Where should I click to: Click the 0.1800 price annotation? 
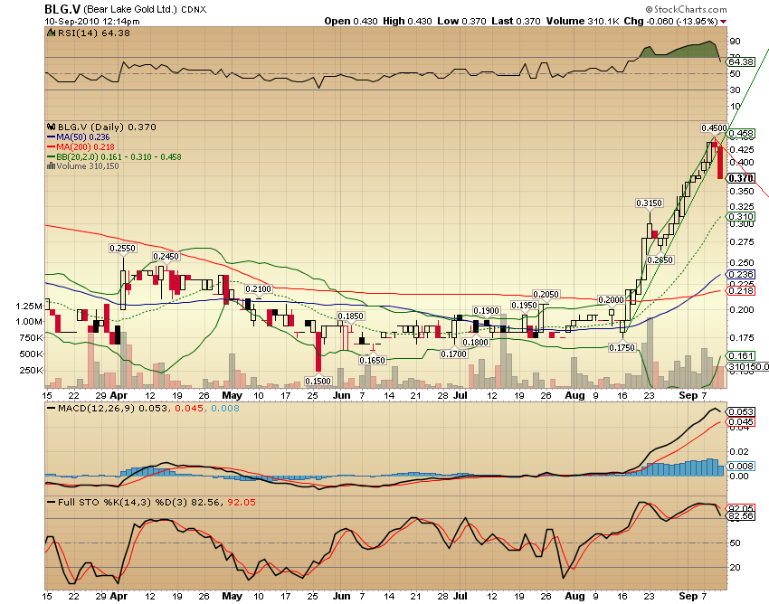coord(475,342)
